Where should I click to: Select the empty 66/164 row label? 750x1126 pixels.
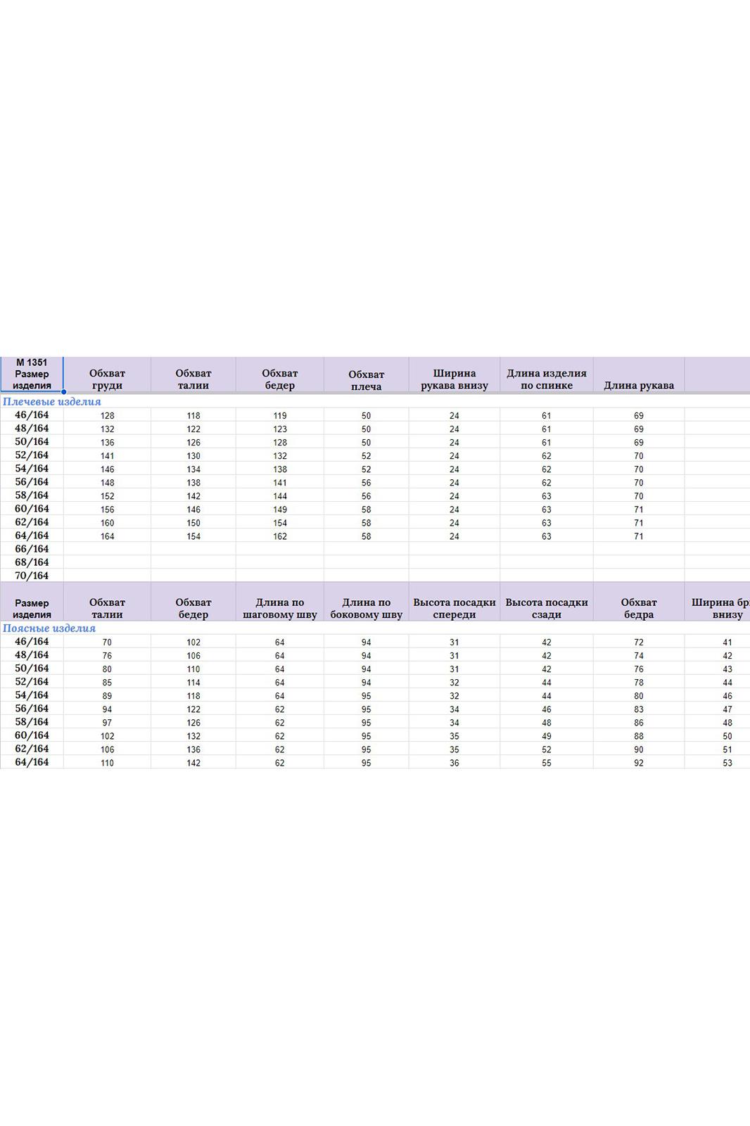[32, 549]
